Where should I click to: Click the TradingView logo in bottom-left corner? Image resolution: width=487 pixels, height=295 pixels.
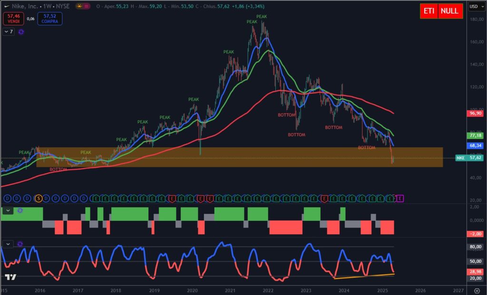pos(10,277)
